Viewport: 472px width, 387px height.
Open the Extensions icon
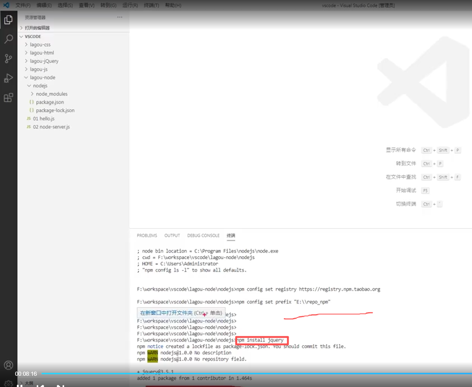point(8,98)
